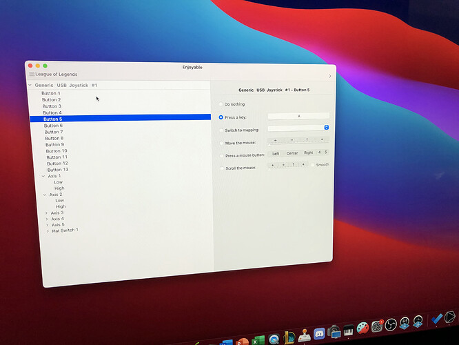Select Press a mouse button radio option

tap(222, 156)
